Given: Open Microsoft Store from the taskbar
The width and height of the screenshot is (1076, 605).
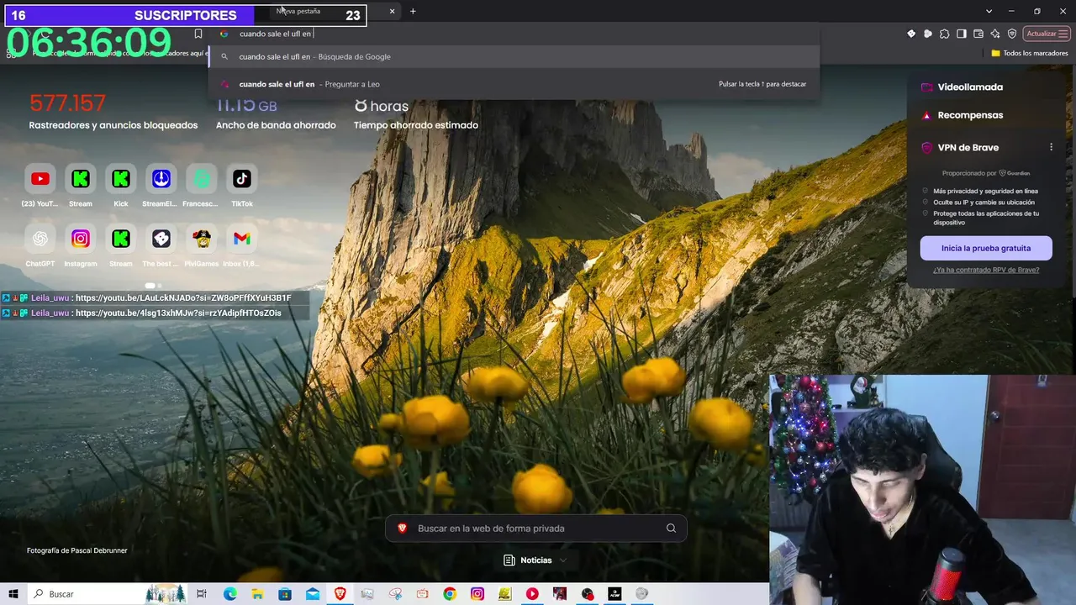Looking at the screenshot, I should tap(285, 594).
